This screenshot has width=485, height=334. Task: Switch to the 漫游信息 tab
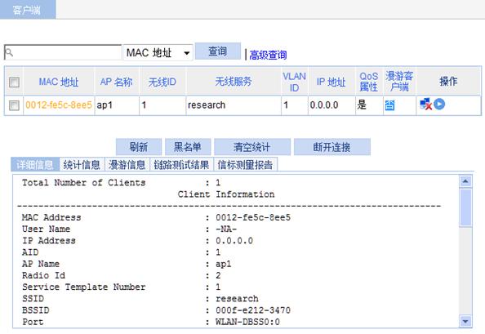pyautogui.click(x=127, y=164)
